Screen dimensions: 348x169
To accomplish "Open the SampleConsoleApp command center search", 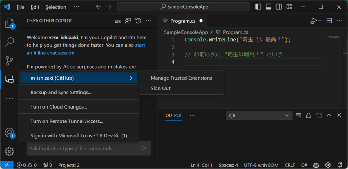I will coord(184,7).
